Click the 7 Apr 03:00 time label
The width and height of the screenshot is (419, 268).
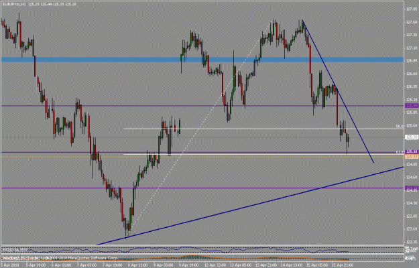coord(86,265)
